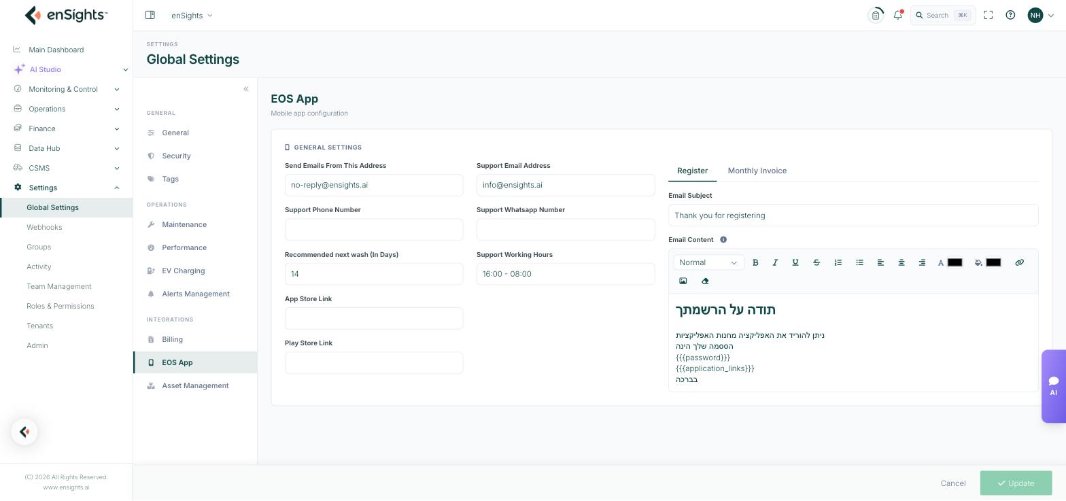Insert a bulleted list in editor

859,262
